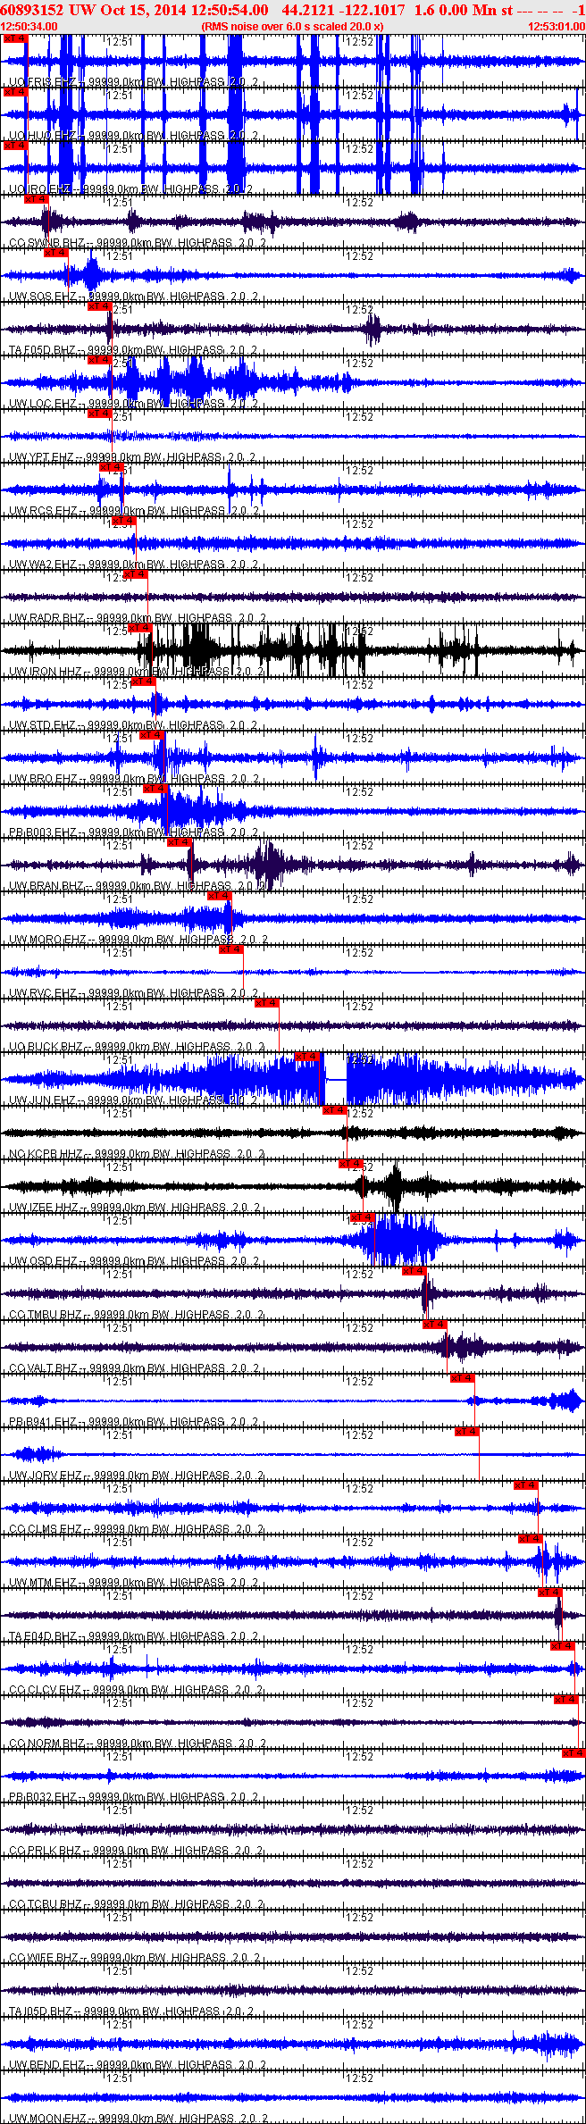Select the UW LOC EHZ station label
Screen dimensions: 586x2124
pyautogui.click(x=134, y=404)
